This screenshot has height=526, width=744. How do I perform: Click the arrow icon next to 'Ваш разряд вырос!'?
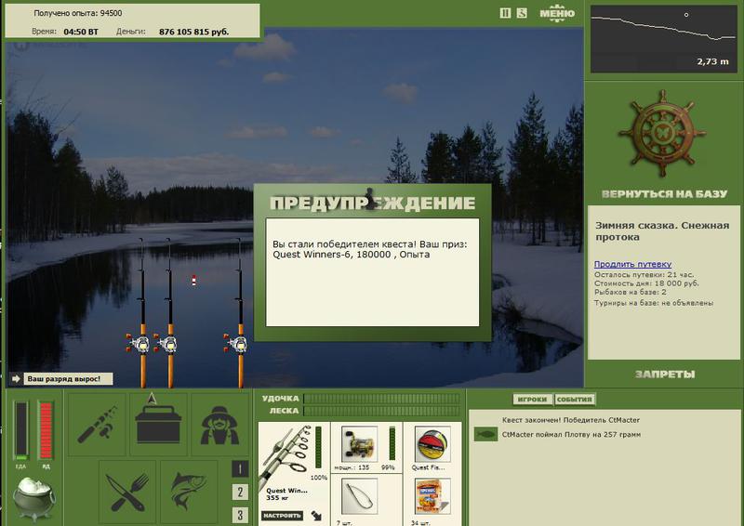(x=16, y=379)
